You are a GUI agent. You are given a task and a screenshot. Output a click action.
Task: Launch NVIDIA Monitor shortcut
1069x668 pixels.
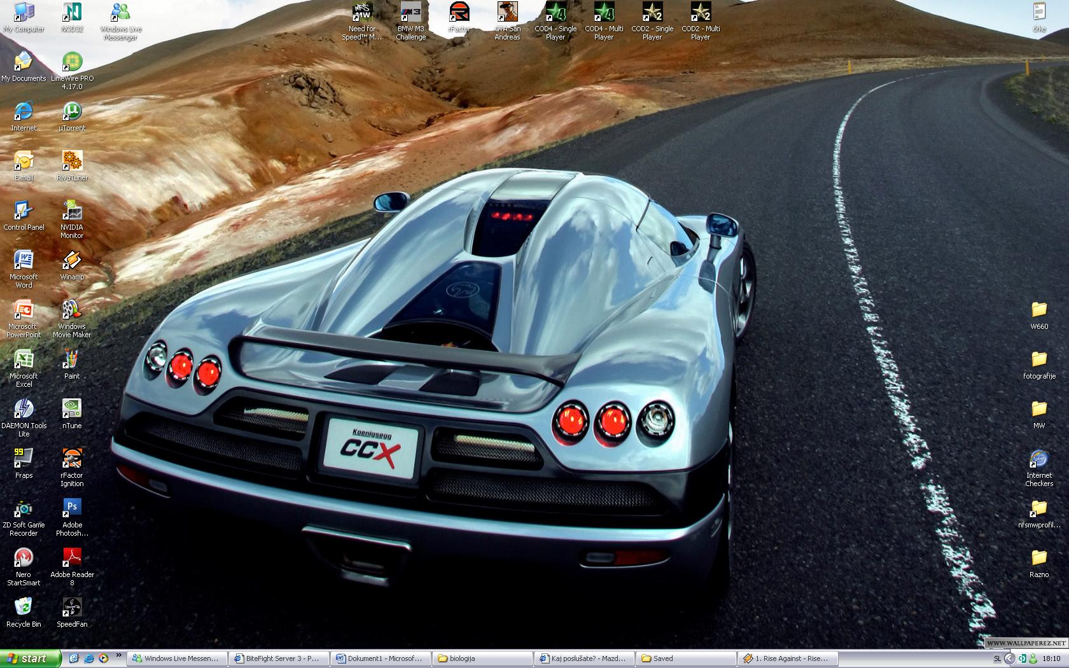tap(72, 219)
